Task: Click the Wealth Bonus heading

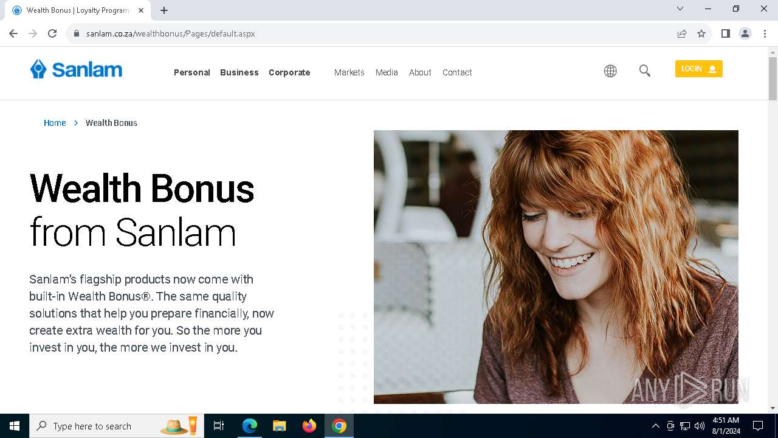Action: (142, 189)
